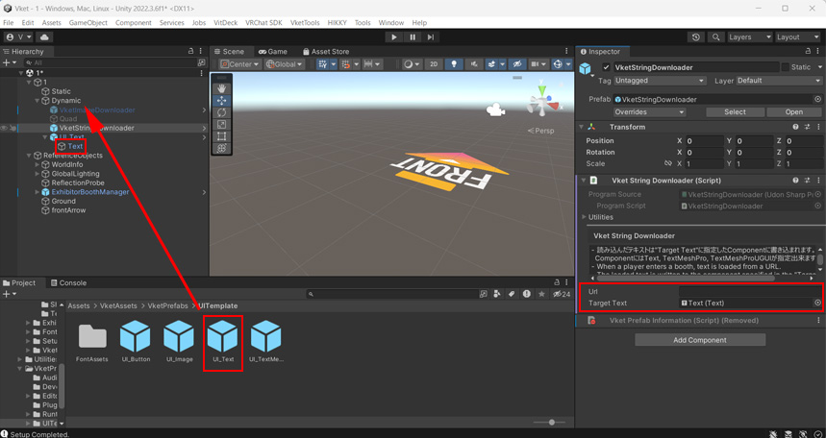
Task: Select the Hand tool in Scene view
Action: coord(223,88)
